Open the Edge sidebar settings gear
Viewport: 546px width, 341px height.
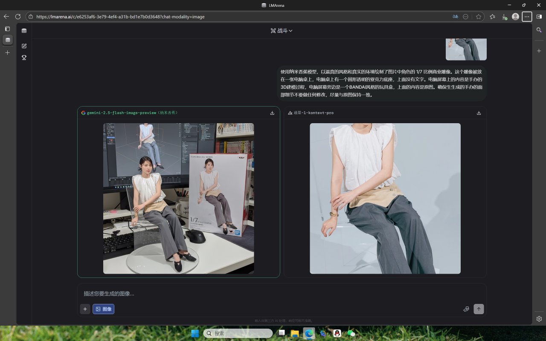539,319
